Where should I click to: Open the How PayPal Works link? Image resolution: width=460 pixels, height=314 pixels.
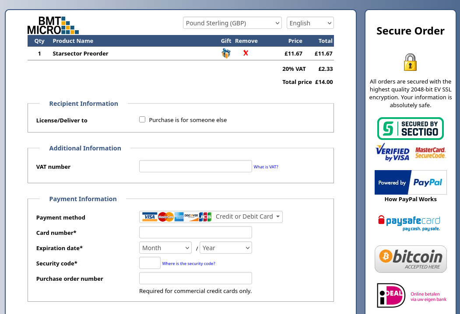[x=411, y=199]
